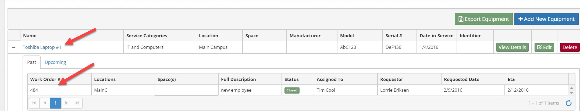Click the Serial # column header
The image size is (580, 111).
(400, 36)
